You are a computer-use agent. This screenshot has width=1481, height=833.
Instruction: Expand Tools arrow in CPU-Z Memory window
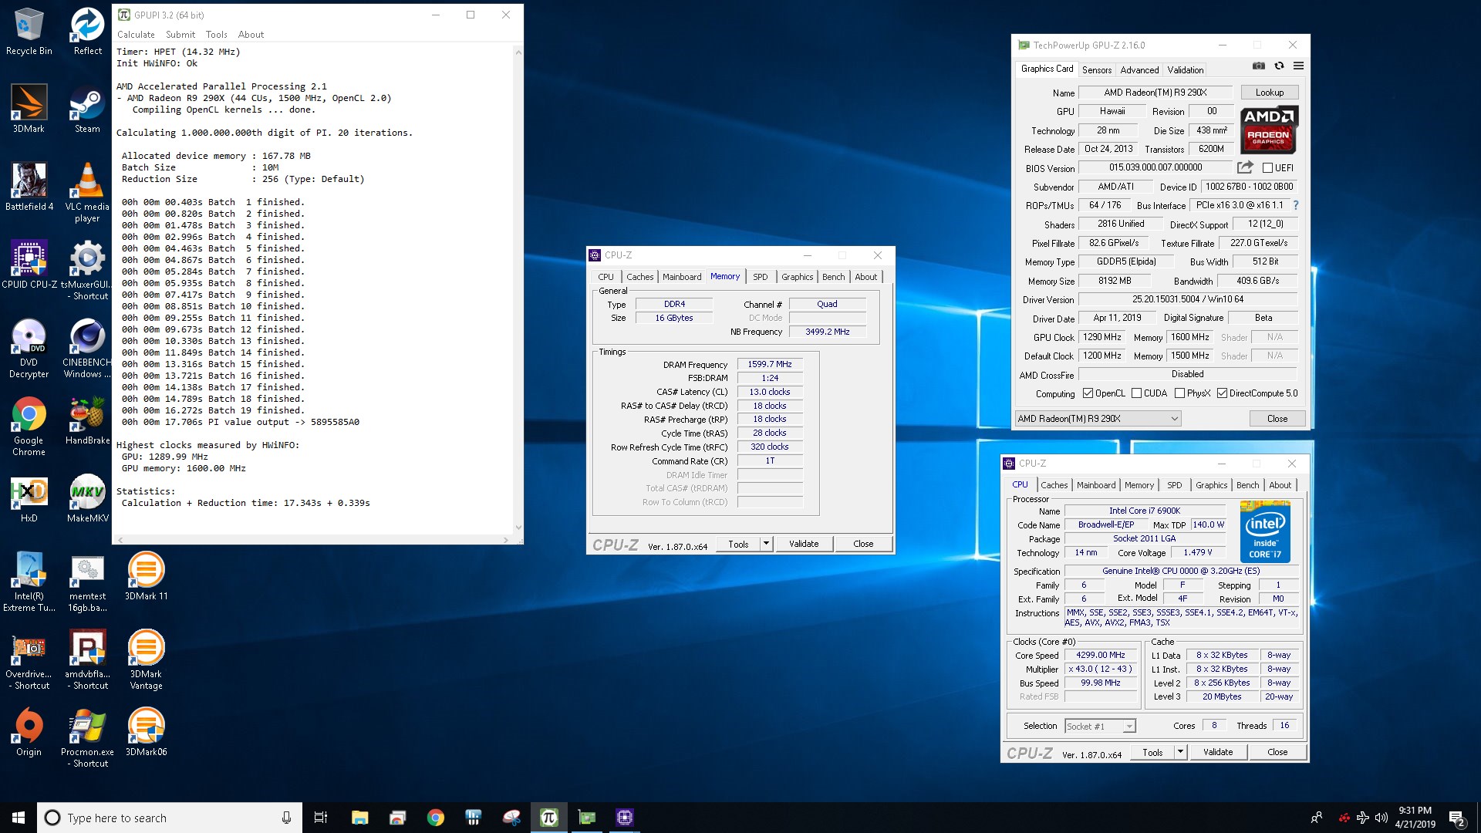pos(766,544)
